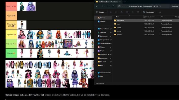
Task: Click the monitor icon in address bar
Action: click(119, 6)
